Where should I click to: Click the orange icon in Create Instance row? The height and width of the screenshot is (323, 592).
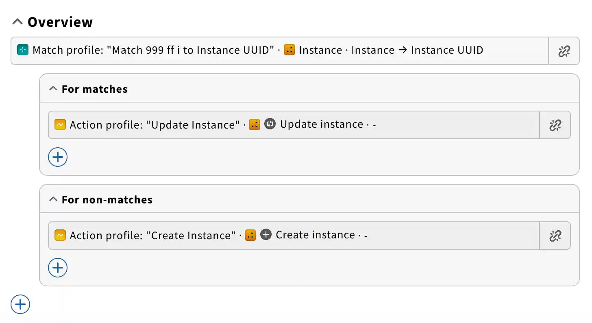pos(250,235)
